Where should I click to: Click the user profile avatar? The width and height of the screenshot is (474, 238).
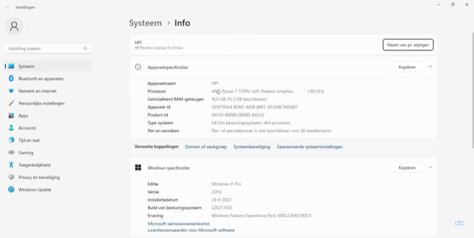click(x=14, y=26)
